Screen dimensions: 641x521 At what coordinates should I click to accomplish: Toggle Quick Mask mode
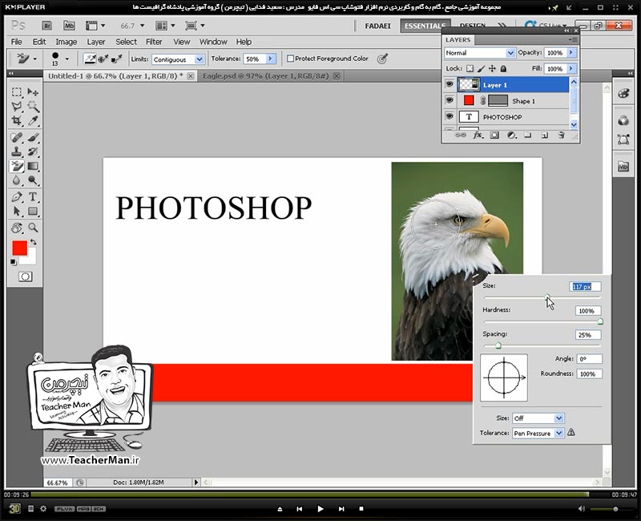pyautogui.click(x=26, y=277)
